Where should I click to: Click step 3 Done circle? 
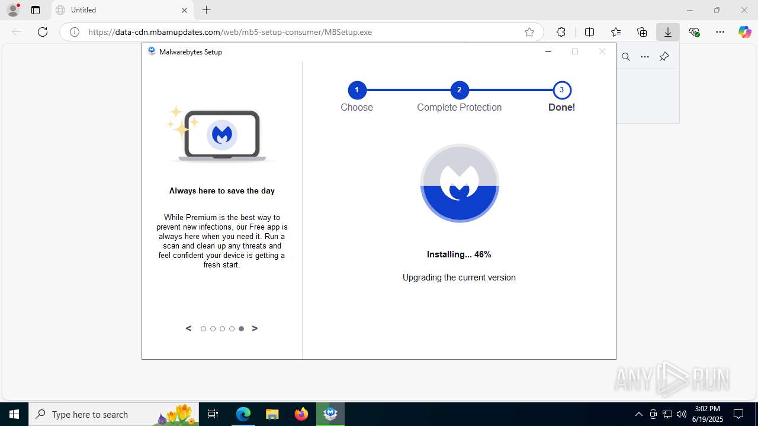pyautogui.click(x=561, y=90)
